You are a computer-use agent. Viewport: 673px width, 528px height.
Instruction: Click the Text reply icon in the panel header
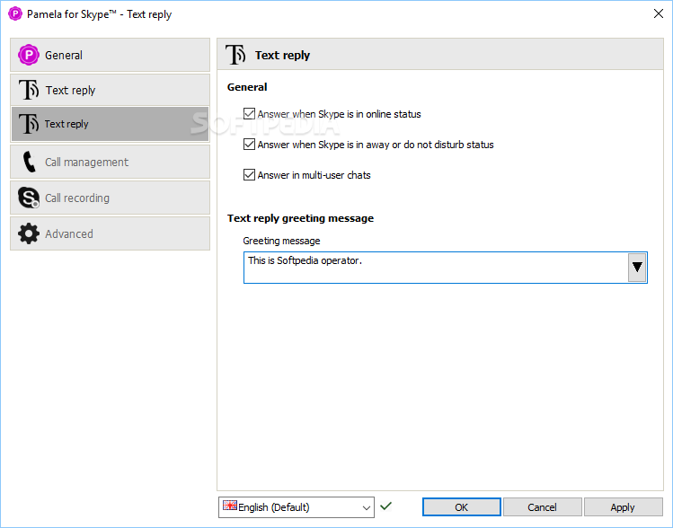click(235, 55)
